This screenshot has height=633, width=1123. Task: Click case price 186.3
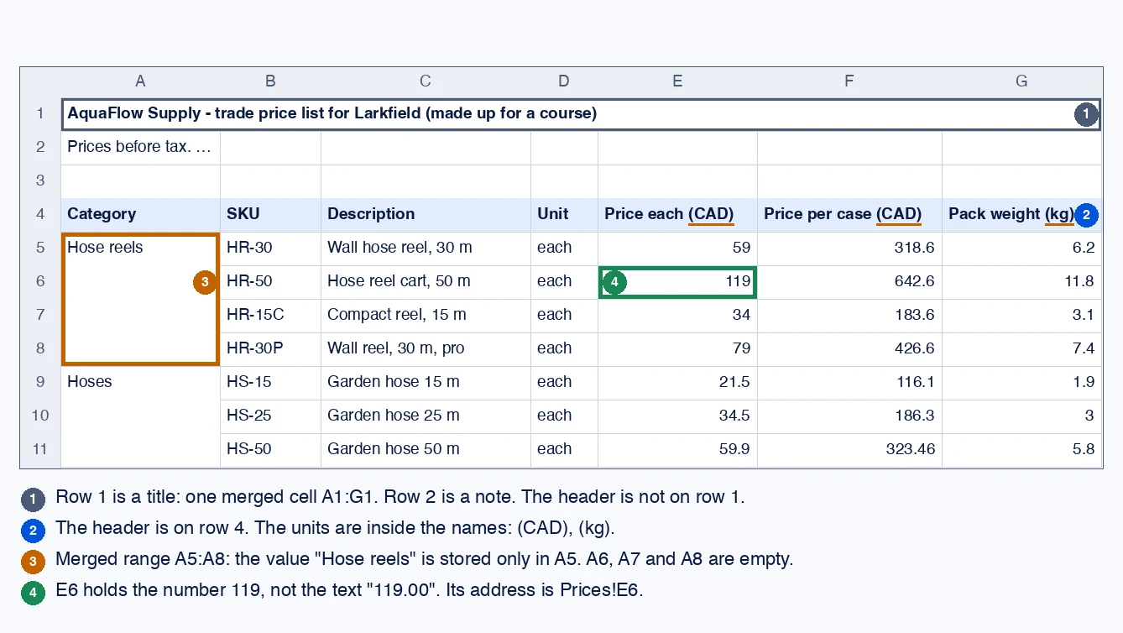[x=849, y=416]
